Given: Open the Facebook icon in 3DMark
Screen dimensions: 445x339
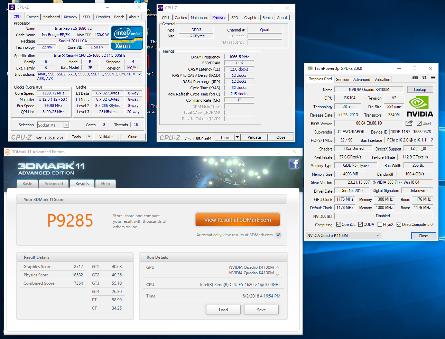Looking at the screenshot, I should (294, 163).
